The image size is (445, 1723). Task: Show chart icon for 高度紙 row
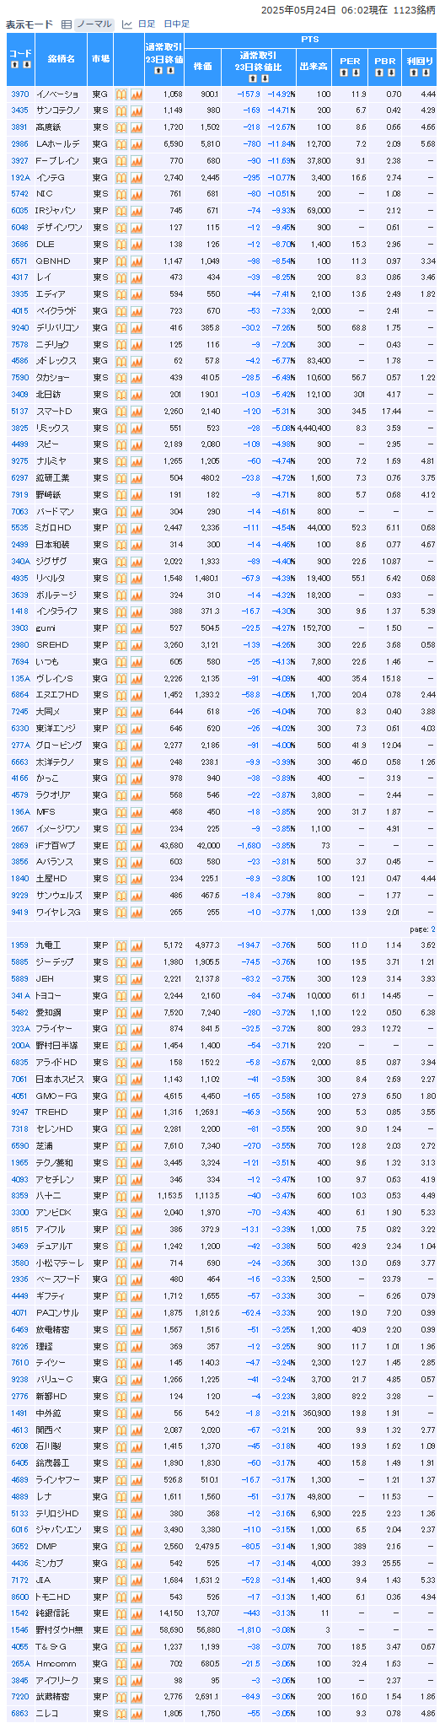point(136,127)
